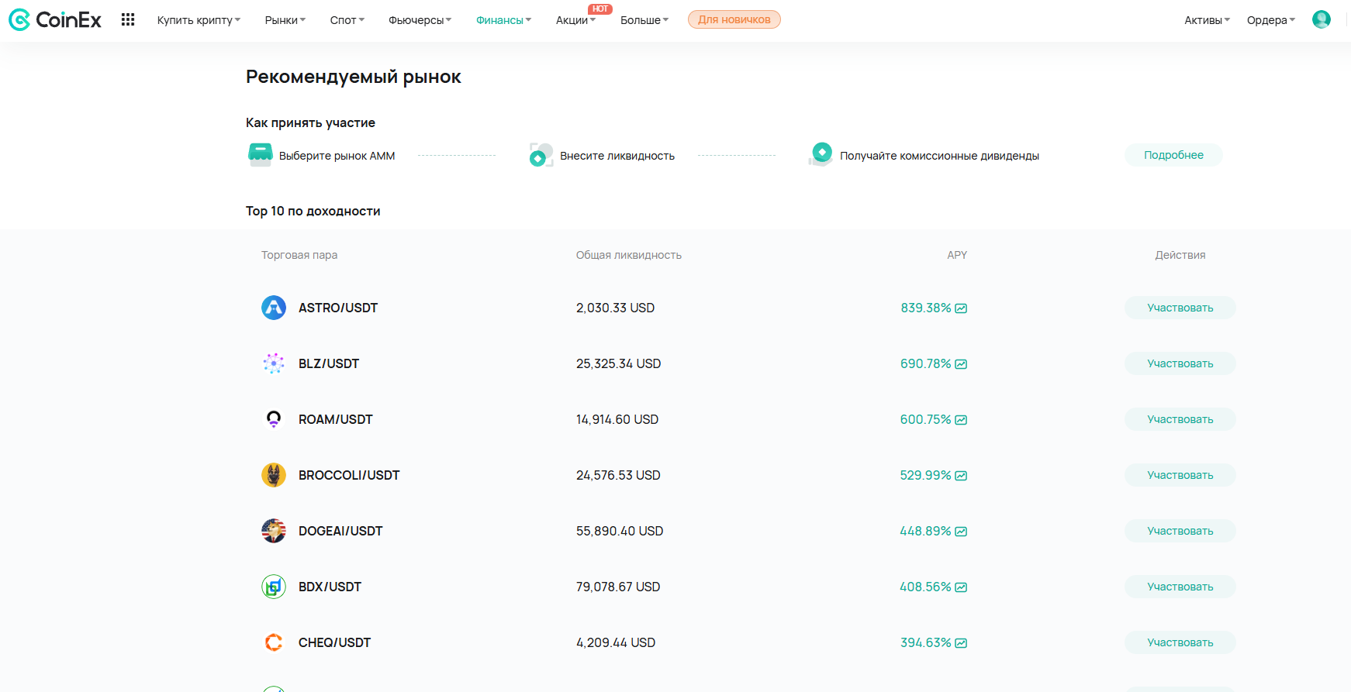Open the user profile avatar
1351x692 pixels.
point(1322,19)
